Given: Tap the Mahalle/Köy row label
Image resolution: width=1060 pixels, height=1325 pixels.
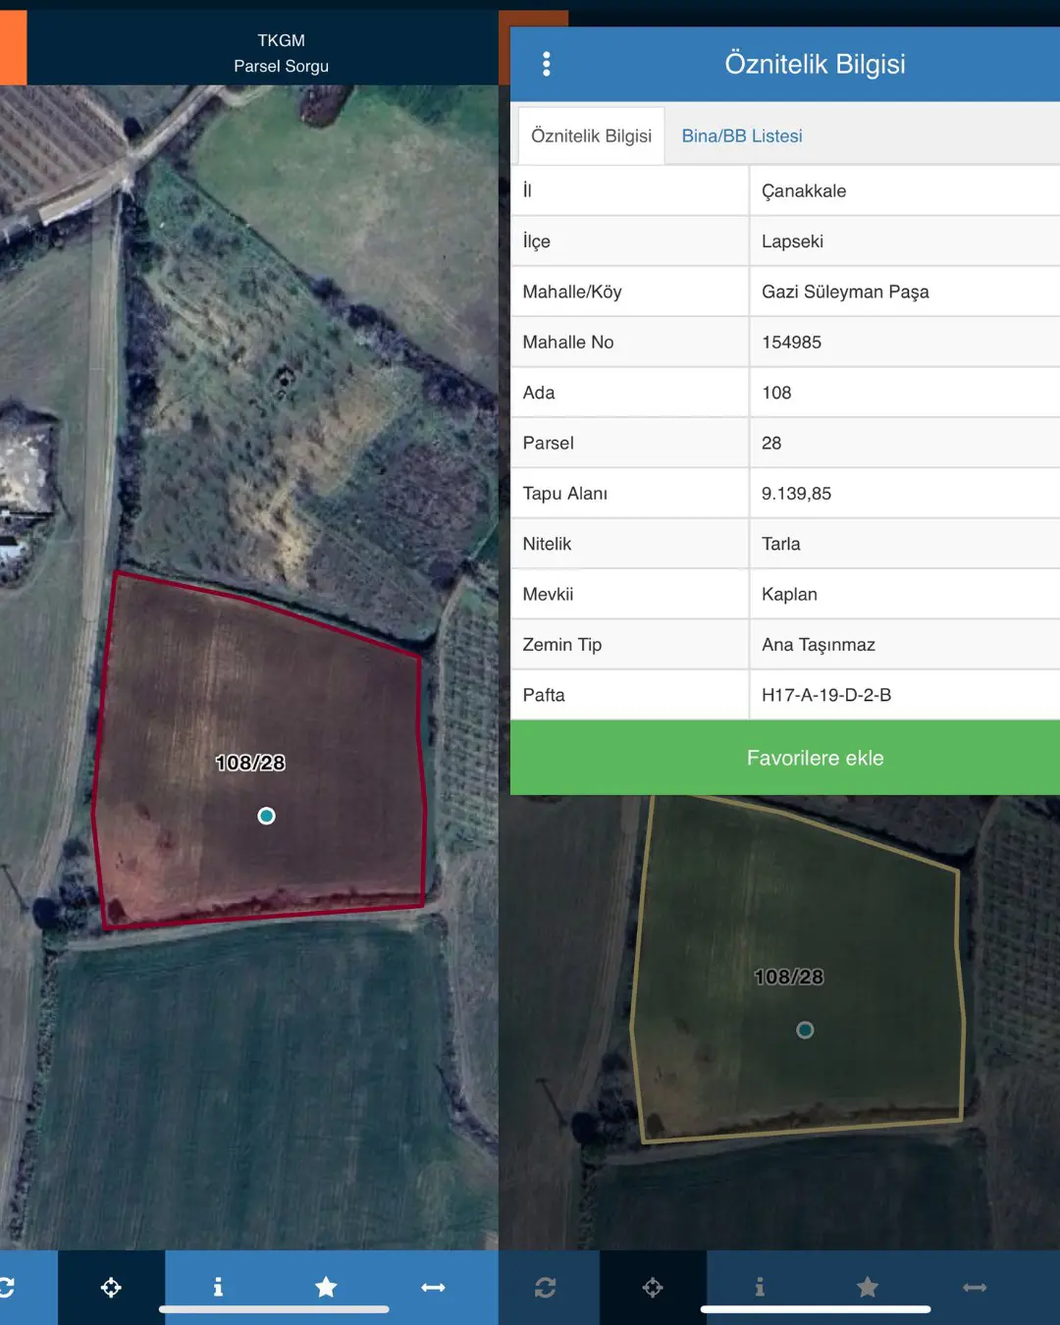Looking at the screenshot, I should click(x=572, y=291).
